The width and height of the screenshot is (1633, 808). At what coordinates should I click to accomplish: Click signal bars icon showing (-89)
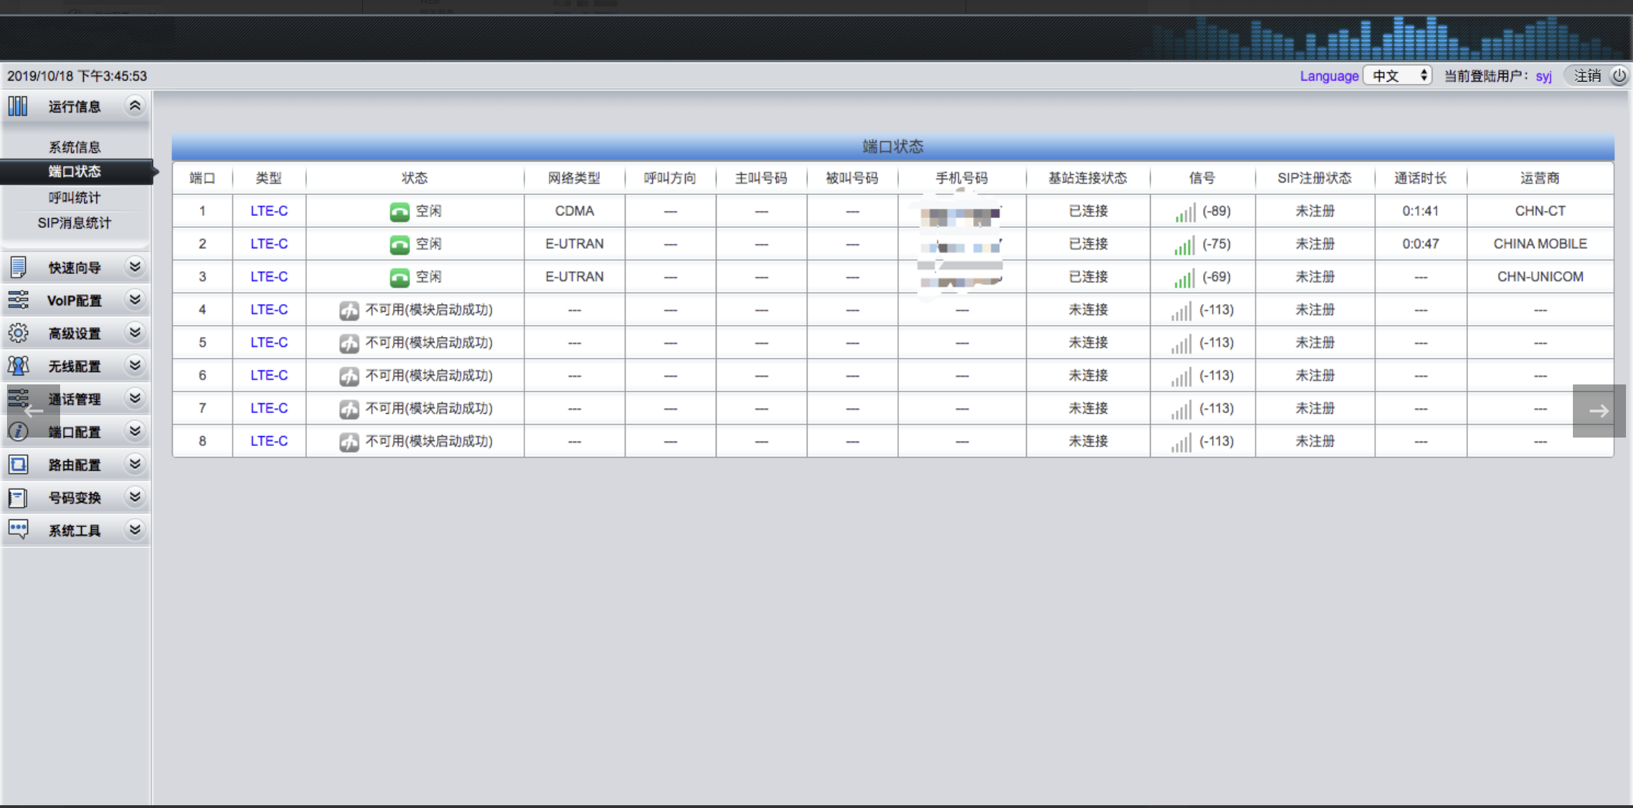[1185, 212]
